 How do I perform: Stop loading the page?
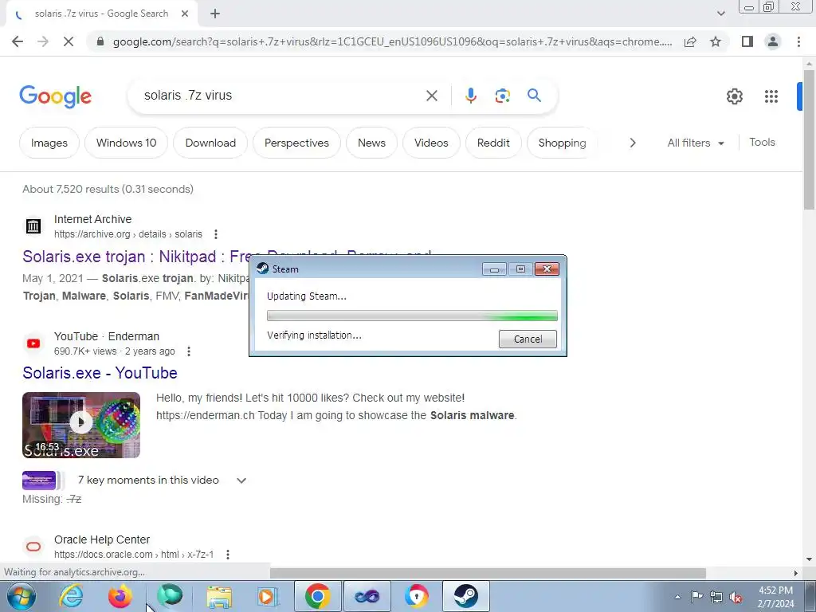(x=69, y=41)
